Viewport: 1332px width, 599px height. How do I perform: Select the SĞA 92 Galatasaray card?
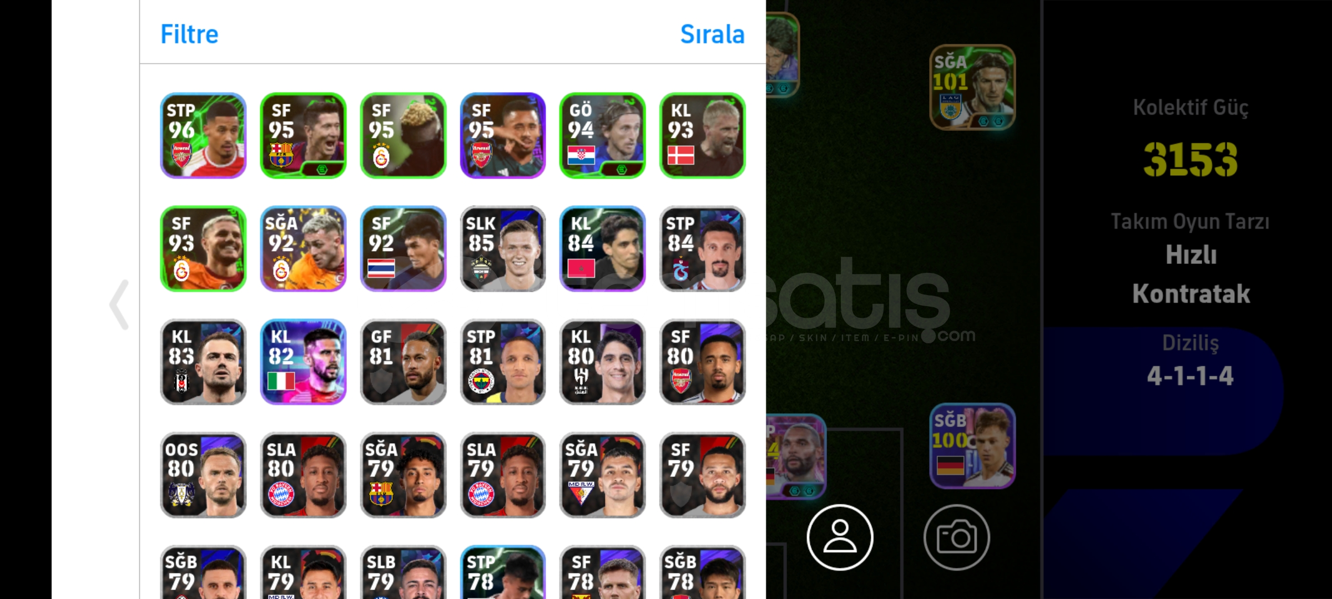tap(303, 248)
